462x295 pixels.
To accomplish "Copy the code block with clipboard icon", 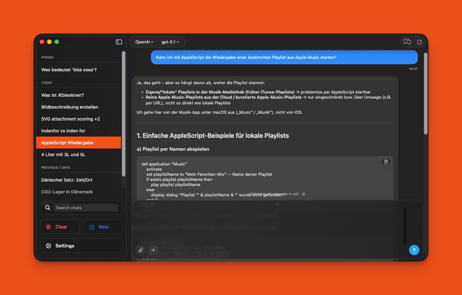I will (386, 162).
